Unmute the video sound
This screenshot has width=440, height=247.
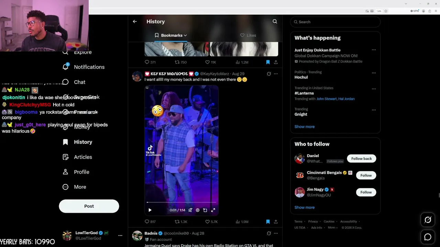click(x=190, y=210)
